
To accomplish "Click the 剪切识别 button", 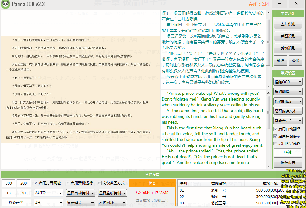I will 288,48.
